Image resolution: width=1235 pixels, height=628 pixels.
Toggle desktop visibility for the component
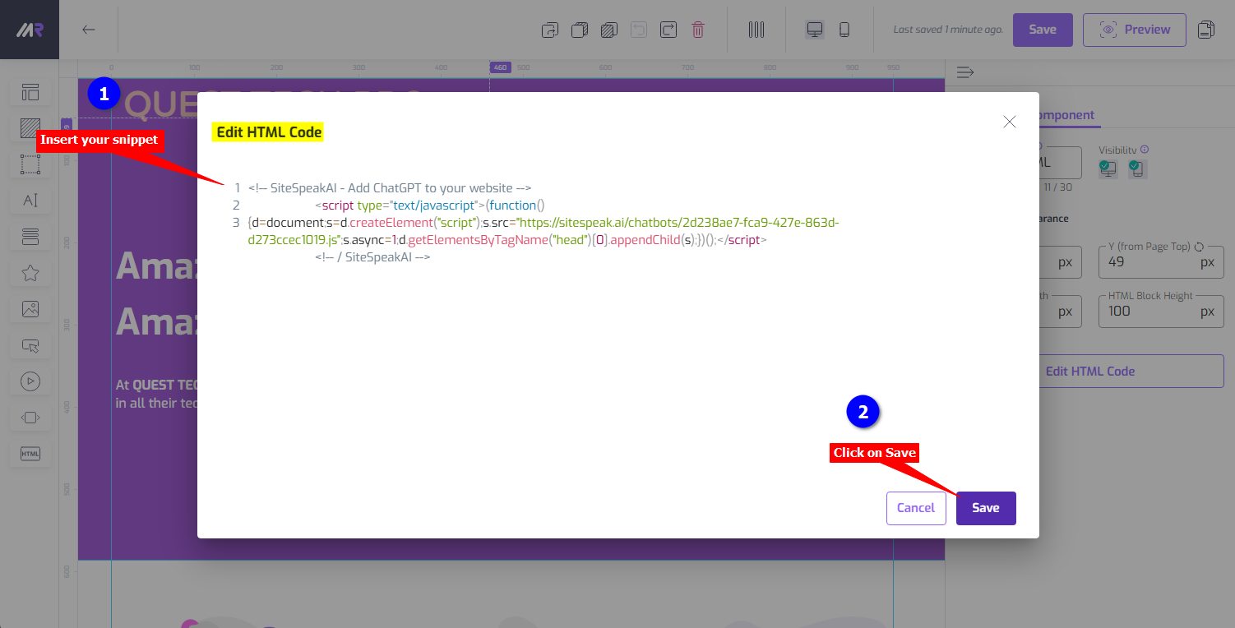pos(1108,169)
